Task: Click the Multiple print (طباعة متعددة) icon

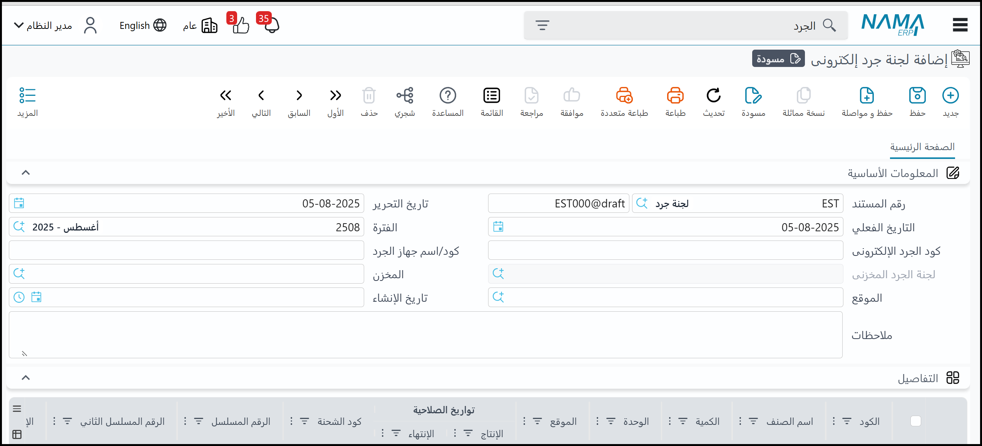Action: pos(624,96)
